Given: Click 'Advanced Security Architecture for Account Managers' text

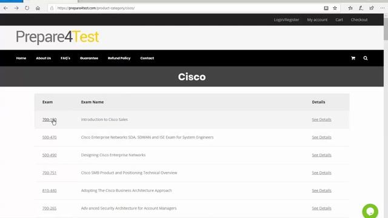Looking at the screenshot, I should [x=129, y=208].
